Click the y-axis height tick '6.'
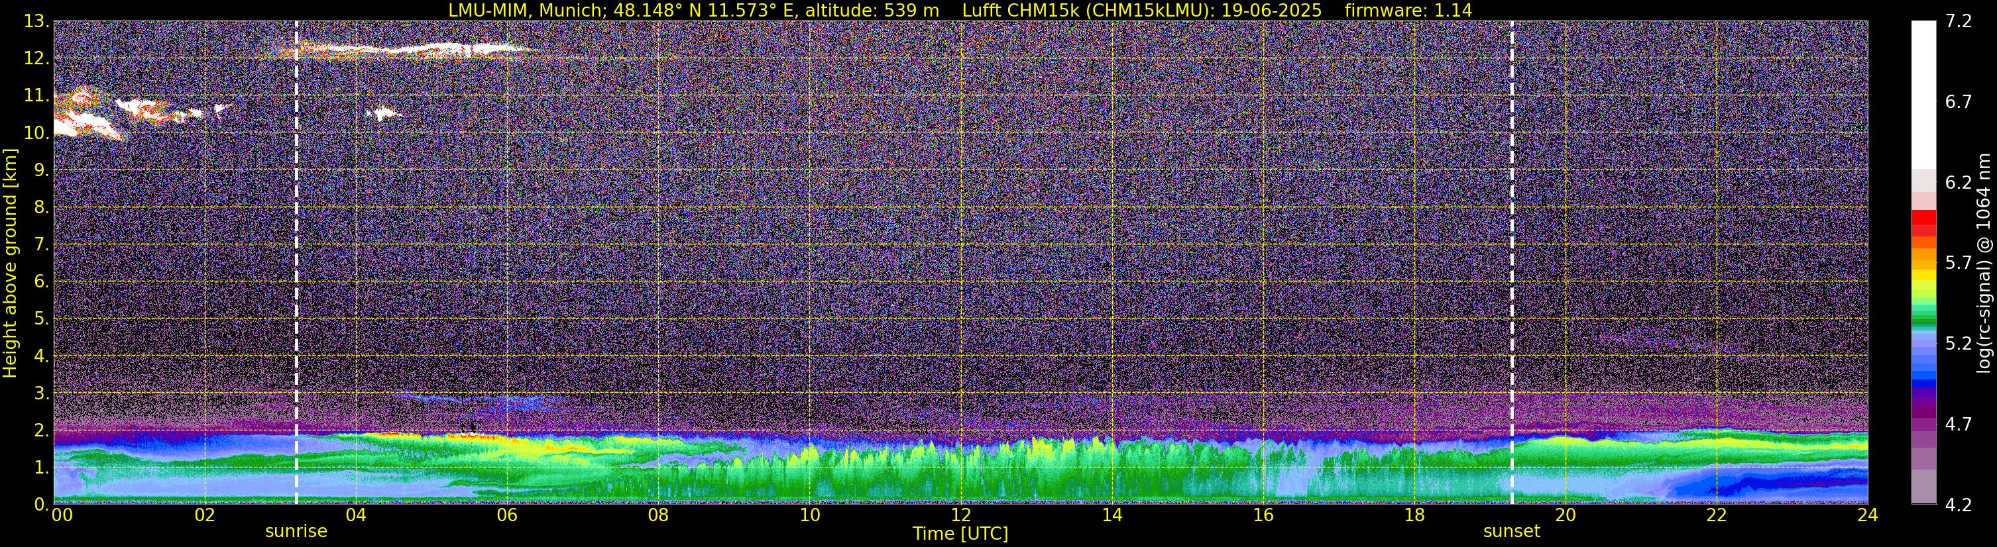1997x547 pixels. tap(40, 281)
